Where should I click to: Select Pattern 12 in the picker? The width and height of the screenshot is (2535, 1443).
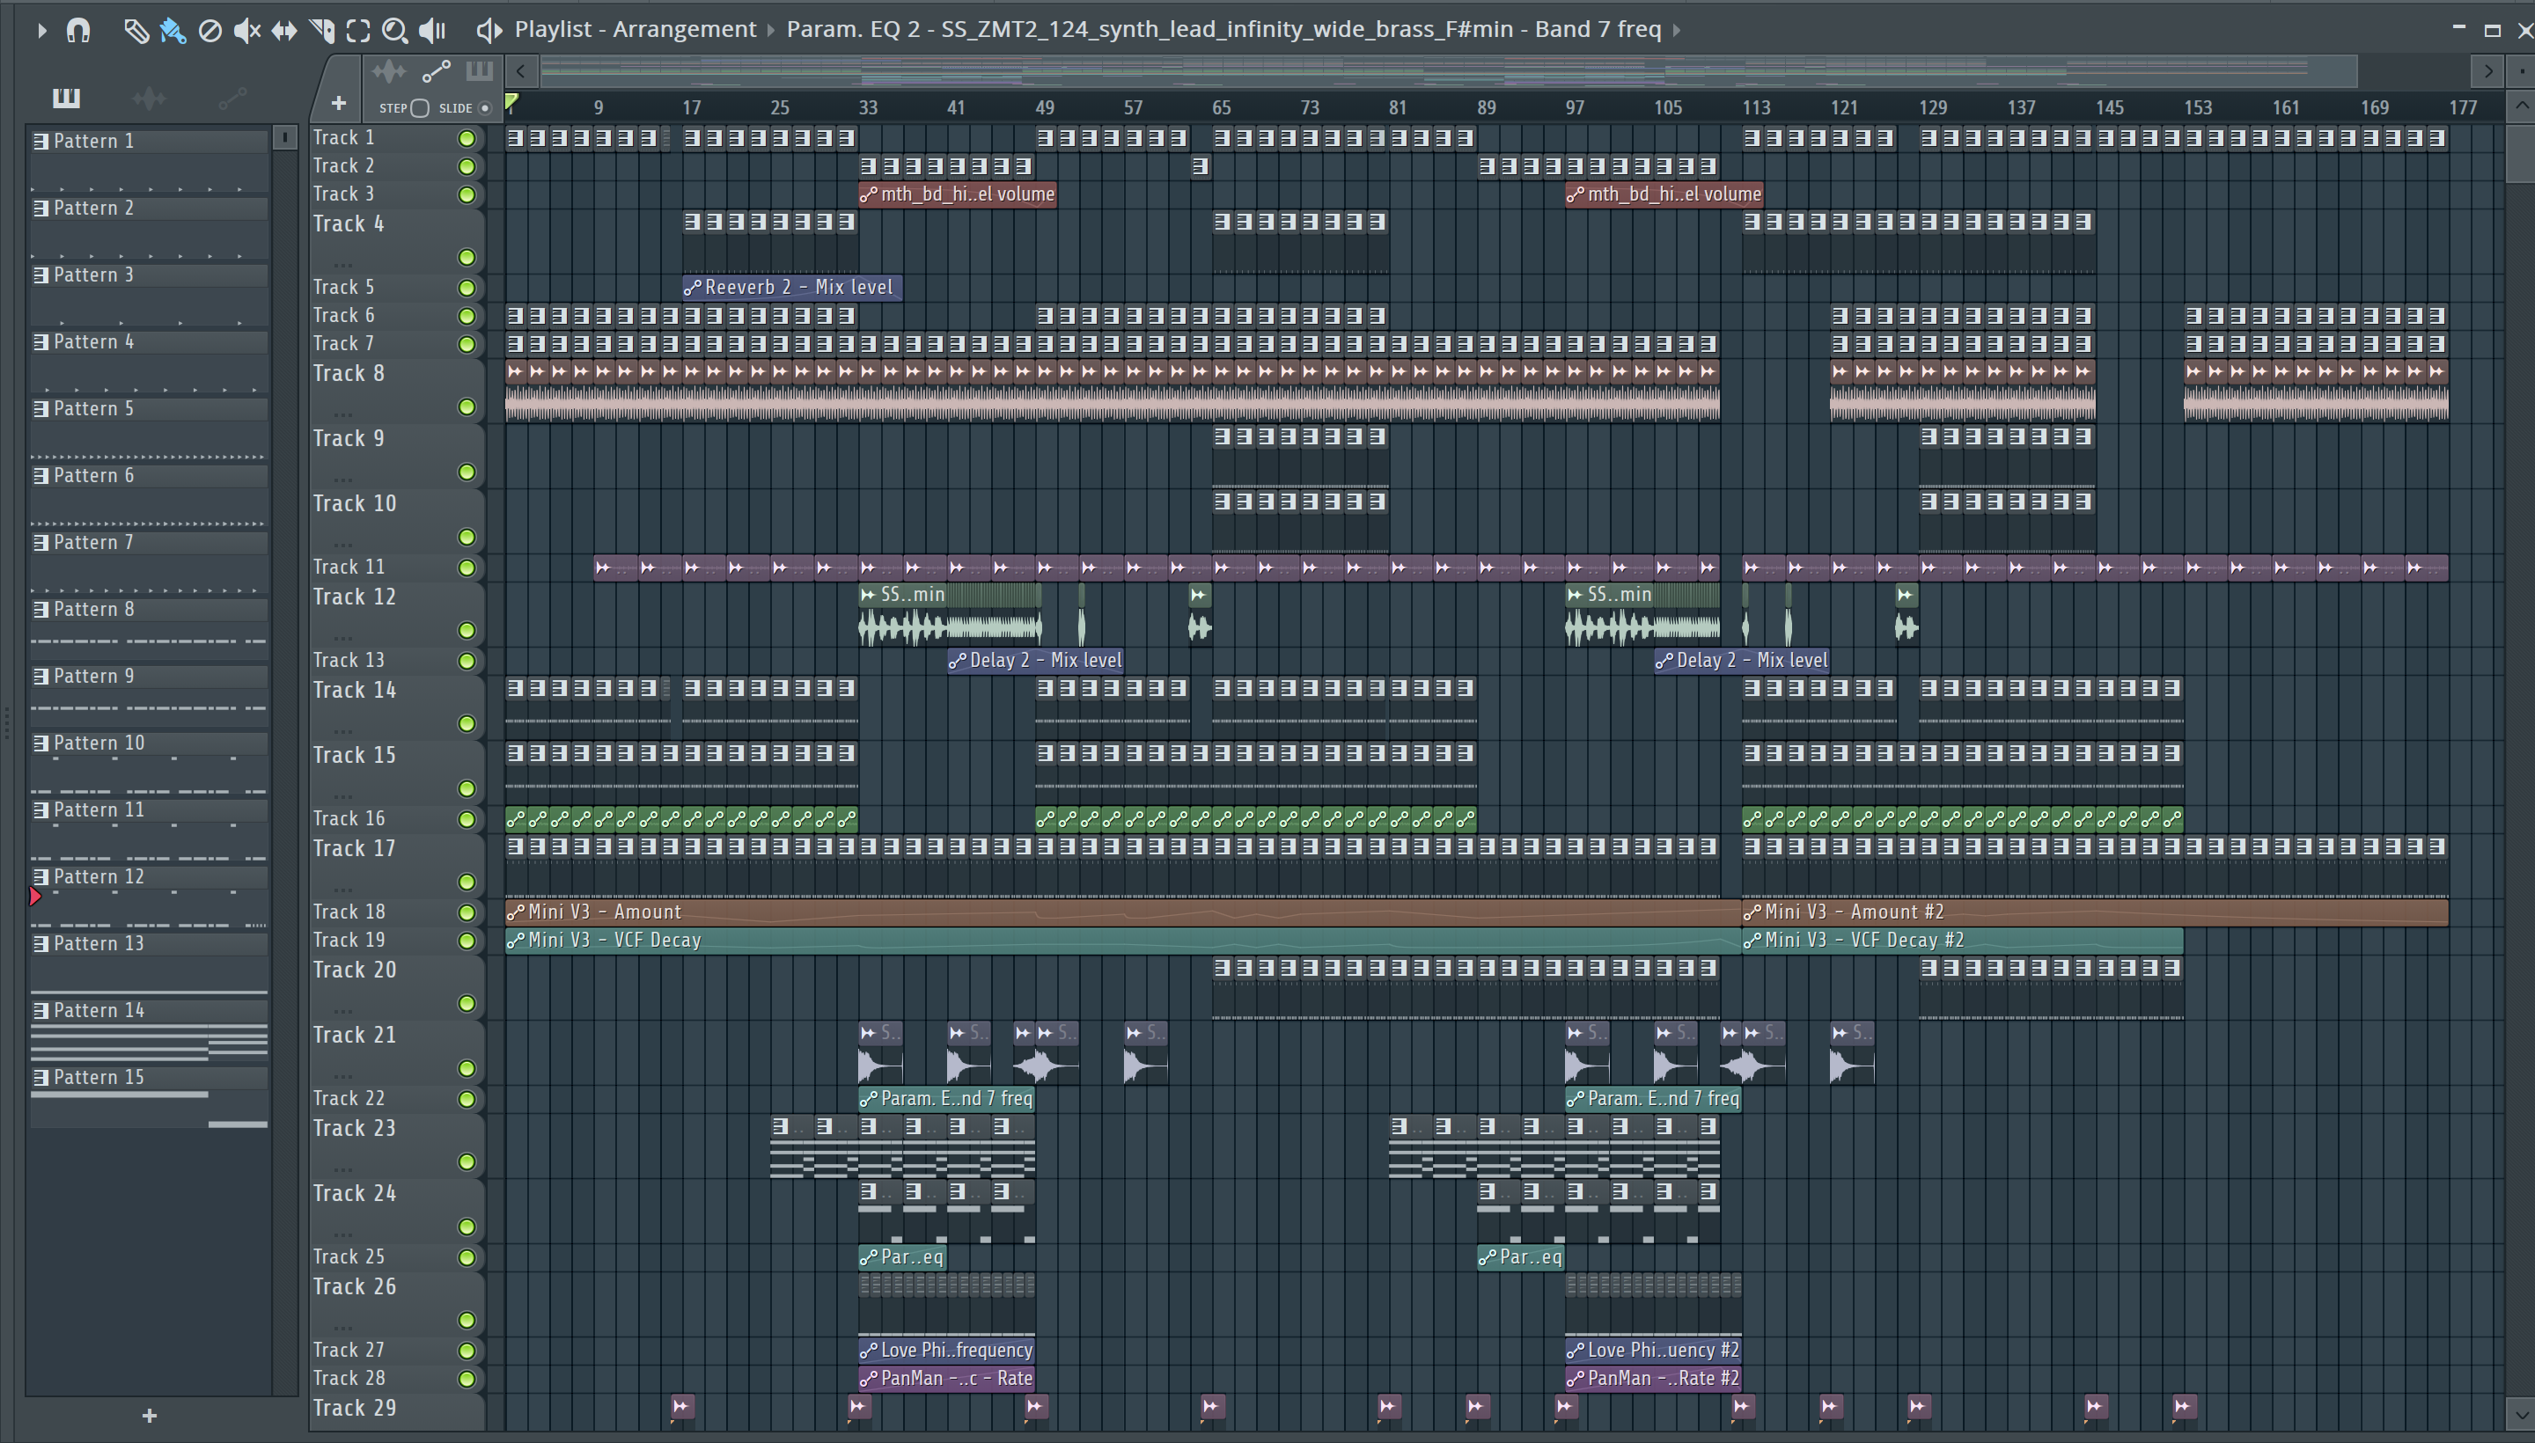click(149, 877)
